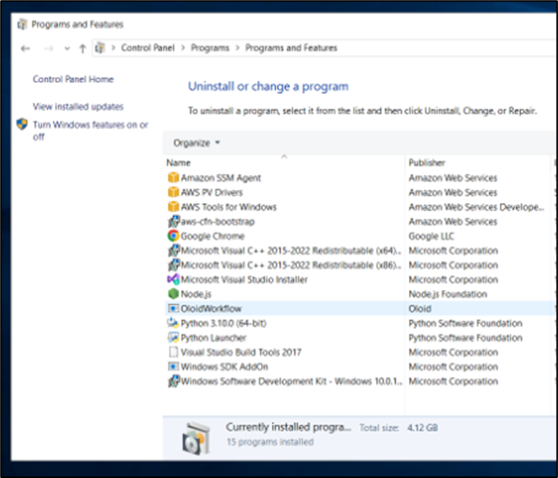Select AWS Tools for Windows entry
The height and width of the screenshot is (478, 558).
point(229,207)
